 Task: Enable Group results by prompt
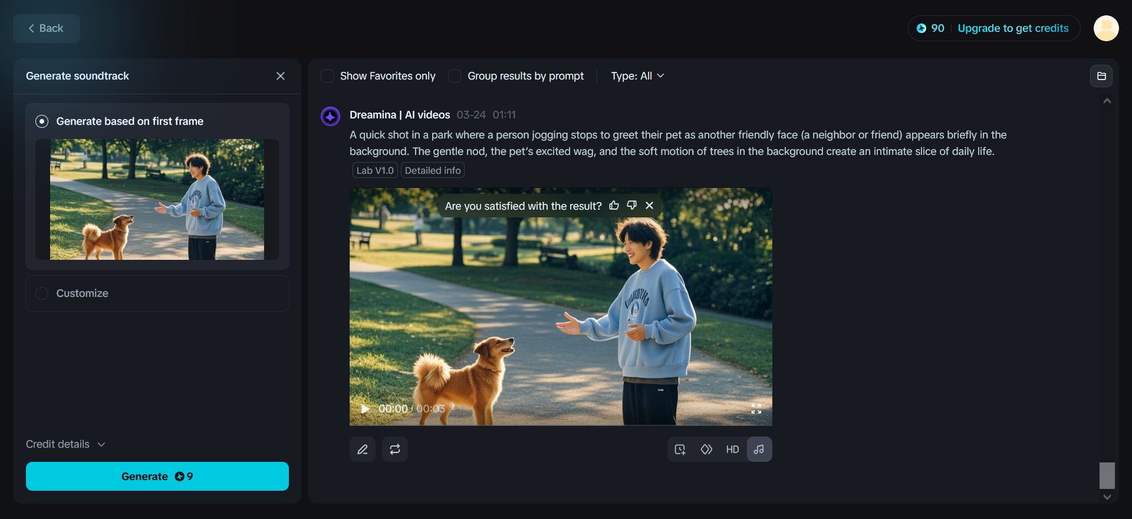click(x=455, y=76)
